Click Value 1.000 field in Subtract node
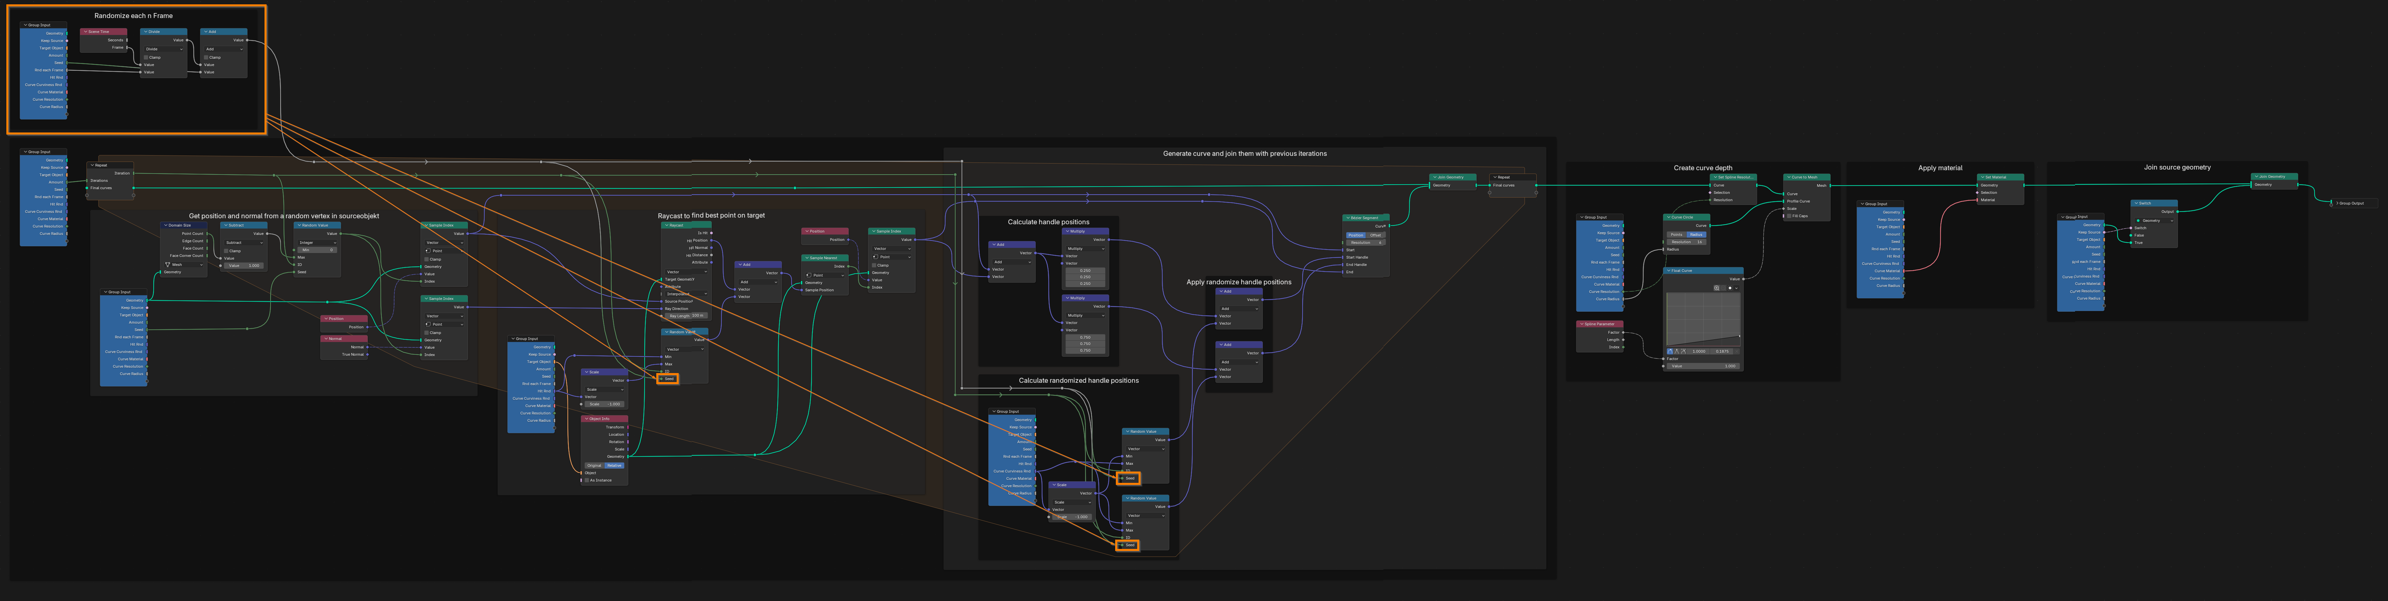Screen dimensions: 2388x601 [x=244, y=266]
